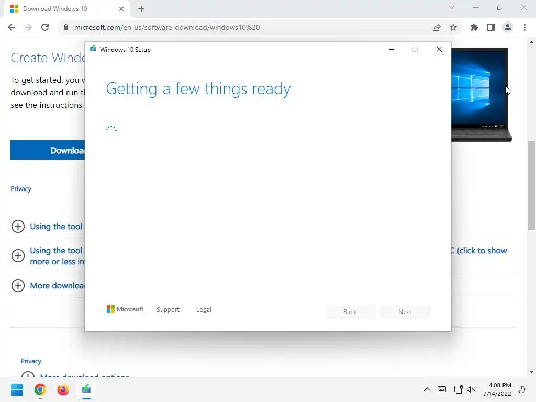Close the Windows 10 Setup dialog

(439, 50)
